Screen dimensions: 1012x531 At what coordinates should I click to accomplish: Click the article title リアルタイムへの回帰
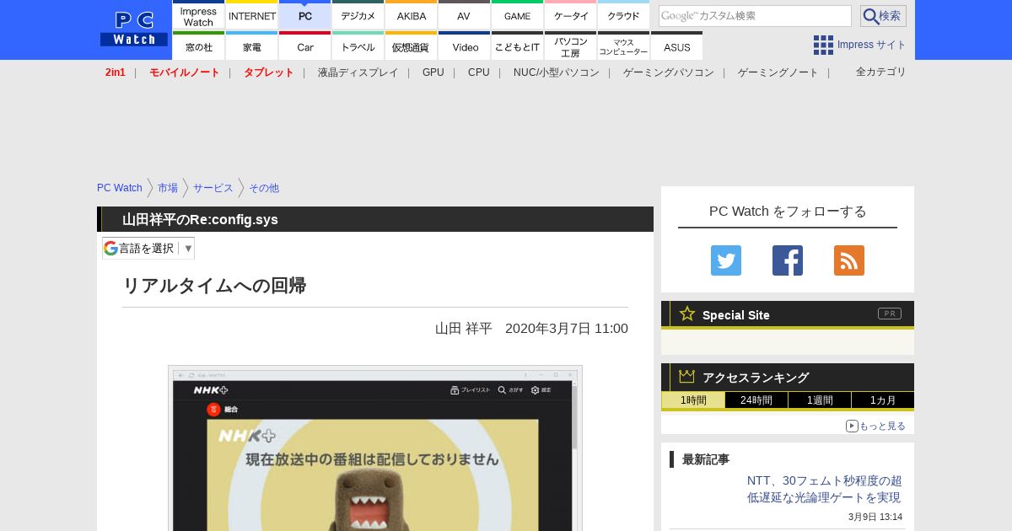[214, 286]
